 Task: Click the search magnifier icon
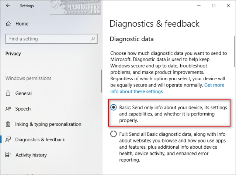(x=93, y=39)
